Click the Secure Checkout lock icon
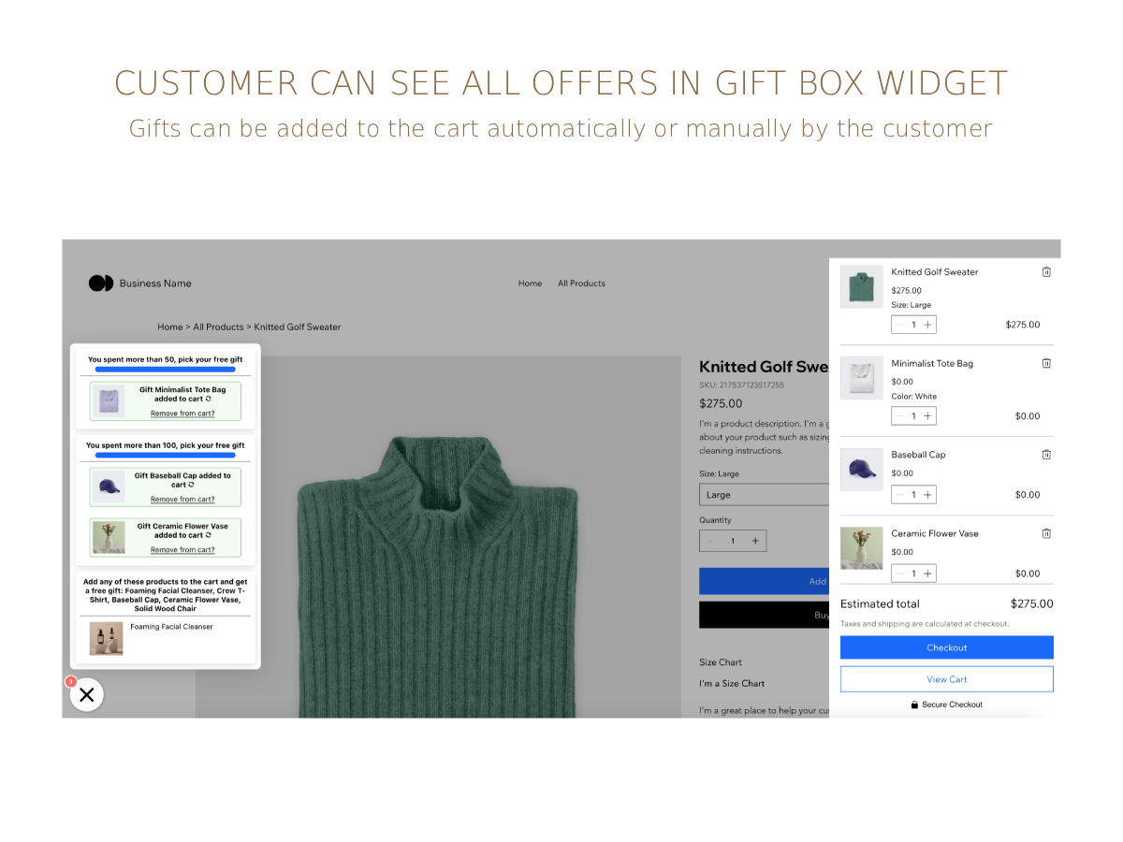 click(914, 704)
